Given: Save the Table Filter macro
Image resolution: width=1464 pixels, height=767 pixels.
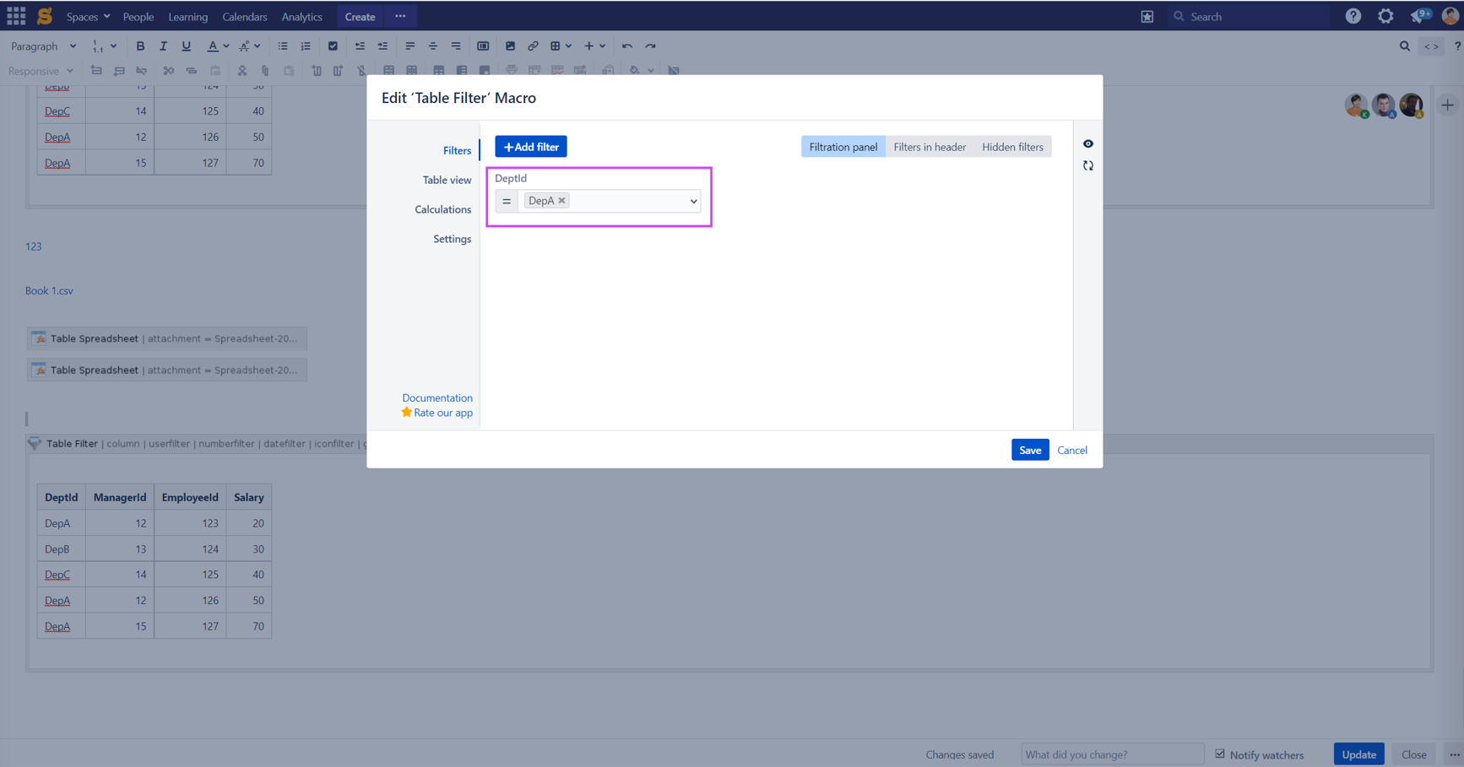Looking at the screenshot, I should (1029, 450).
